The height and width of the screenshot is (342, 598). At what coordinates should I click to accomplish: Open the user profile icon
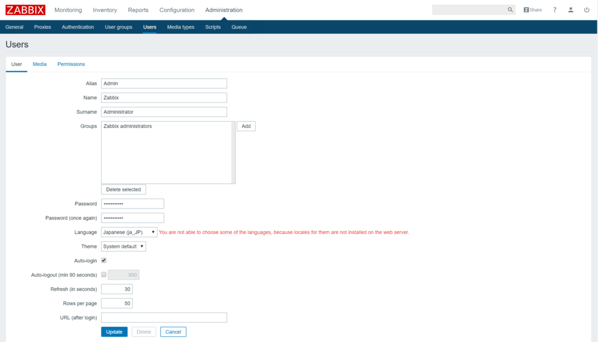[x=571, y=10]
